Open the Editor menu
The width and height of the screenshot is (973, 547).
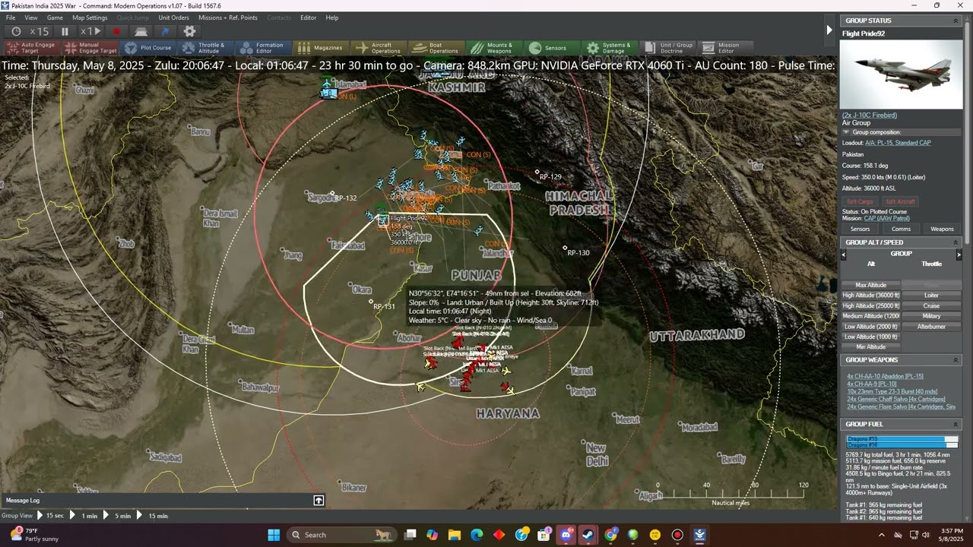pos(308,17)
